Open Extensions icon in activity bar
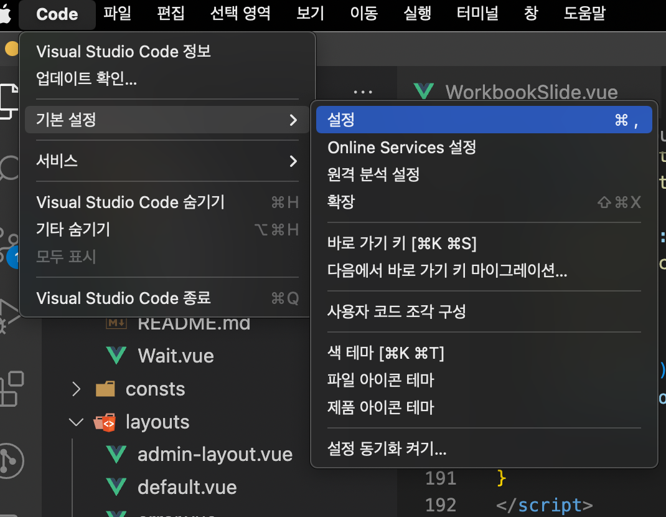This screenshot has height=517, width=666. (11, 389)
